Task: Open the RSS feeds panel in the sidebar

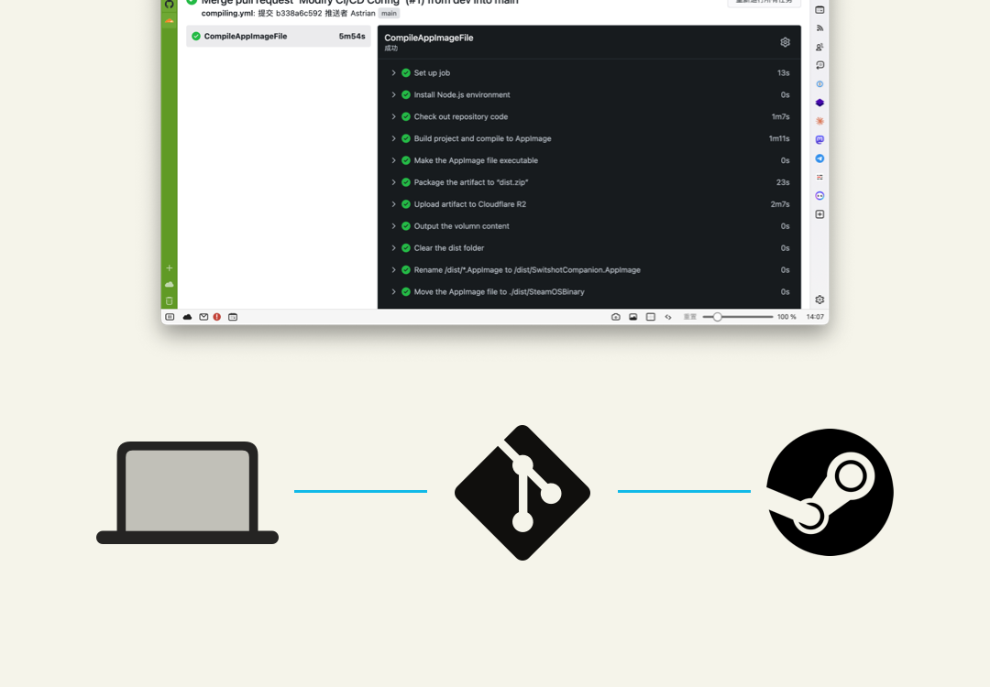Action: click(819, 28)
